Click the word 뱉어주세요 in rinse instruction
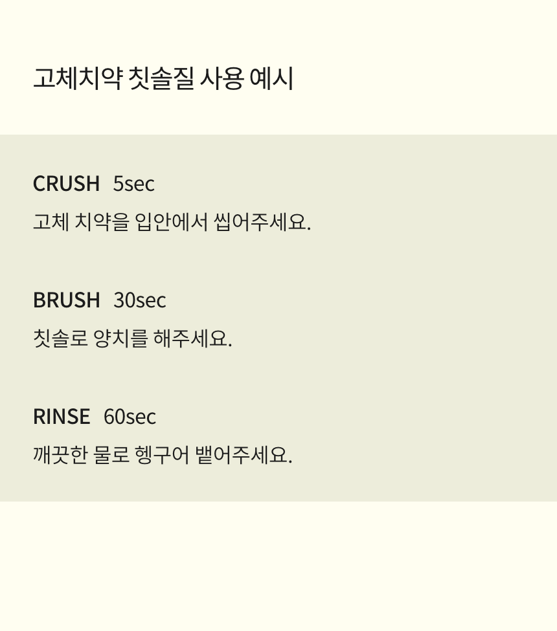This screenshot has height=631, width=557. click(x=244, y=455)
